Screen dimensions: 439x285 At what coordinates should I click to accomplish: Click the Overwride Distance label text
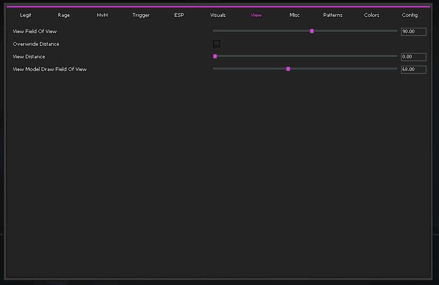tap(36, 44)
